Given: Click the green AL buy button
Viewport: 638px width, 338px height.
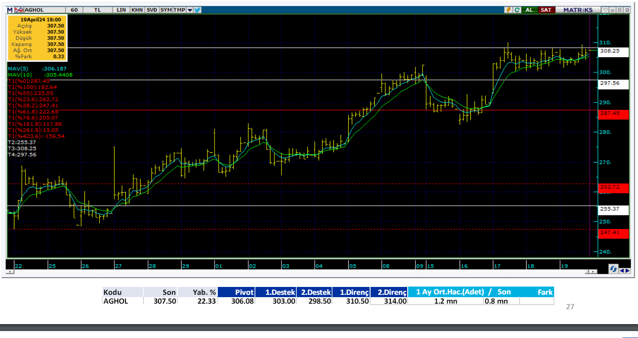Looking at the screenshot, I should (529, 10).
